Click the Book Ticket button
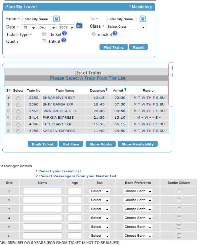This screenshot has height=245, width=206. [x=43, y=144]
